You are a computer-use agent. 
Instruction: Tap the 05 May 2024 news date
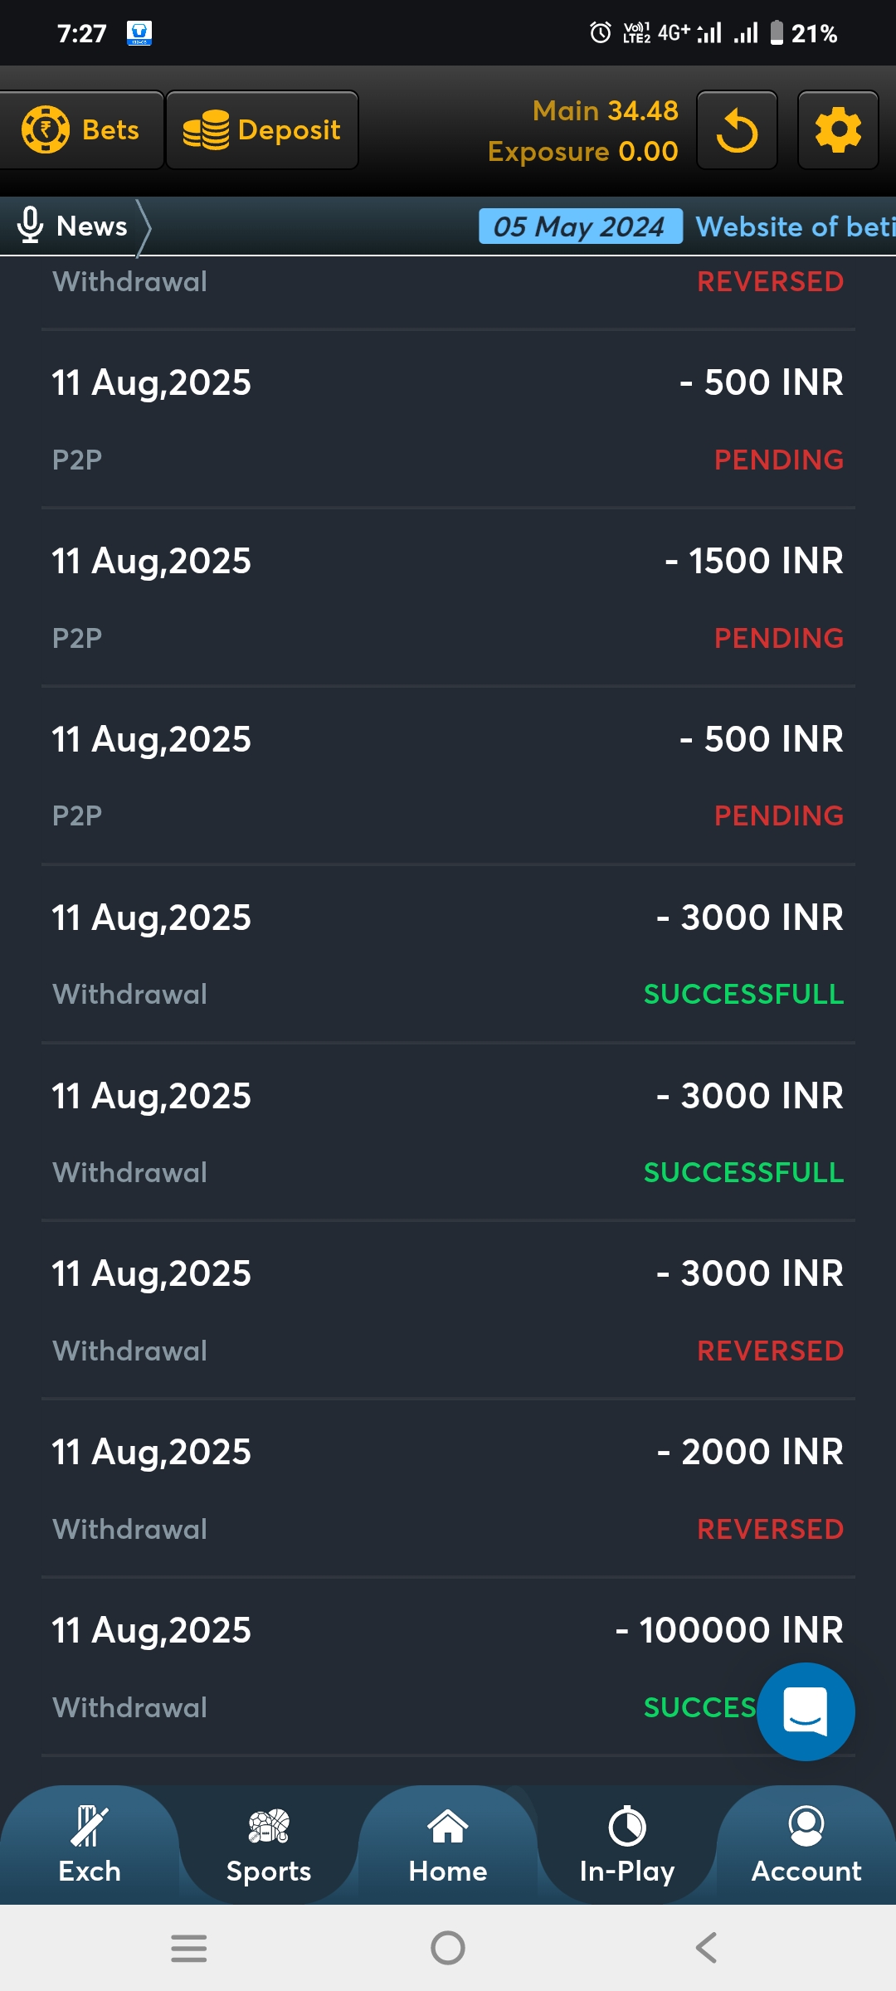[580, 226]
